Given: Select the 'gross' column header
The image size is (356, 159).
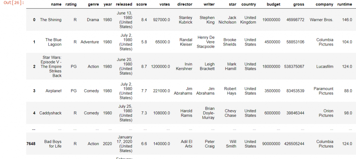Looking at the screenshot, I should pyautogui.click(x=299, y=4).
